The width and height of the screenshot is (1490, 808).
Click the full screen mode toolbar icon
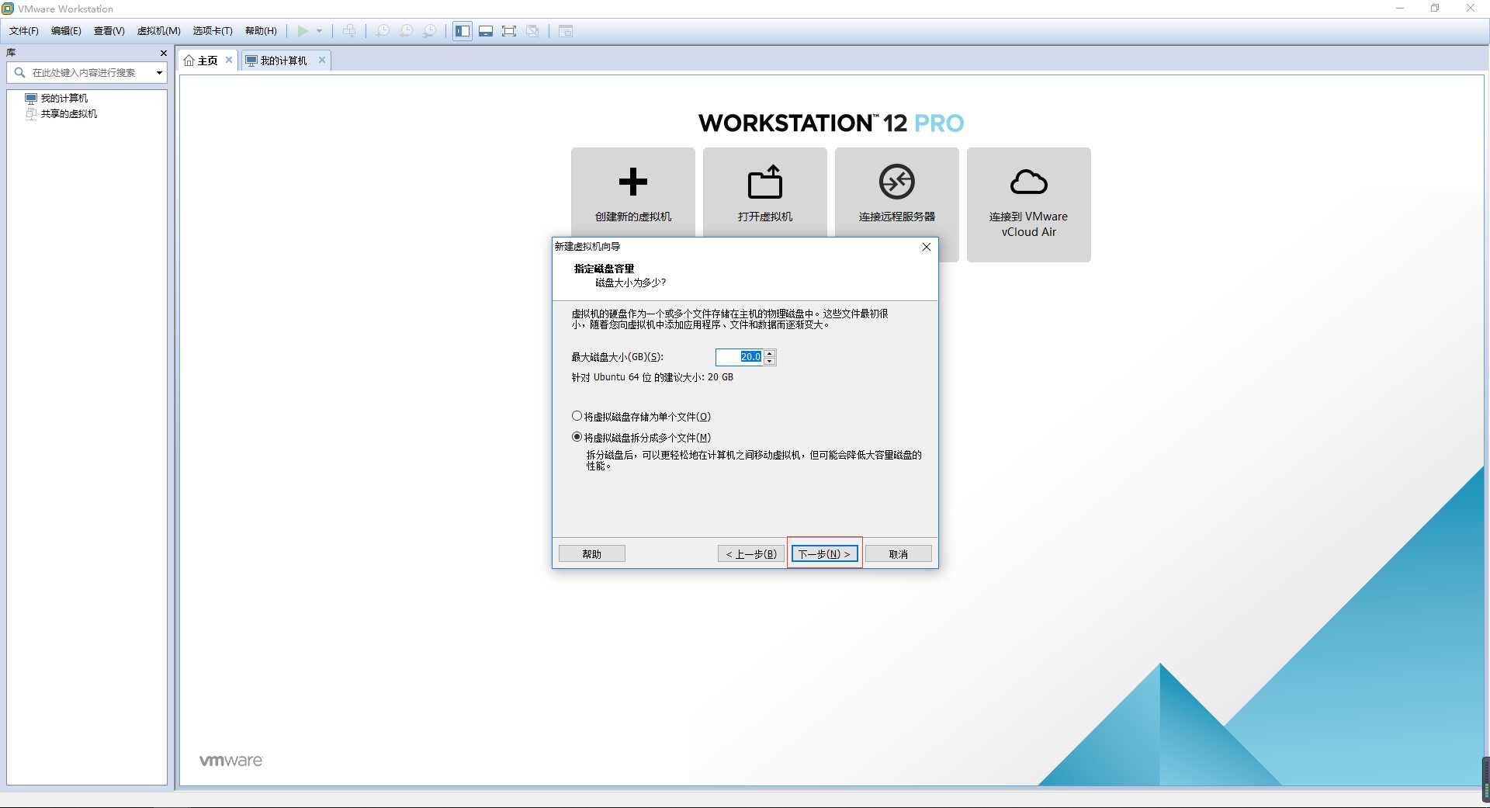[x=509, y=31]
